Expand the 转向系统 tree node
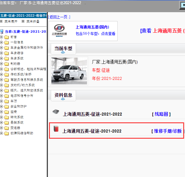Screen dimensions: 185x177 (1, 117)
